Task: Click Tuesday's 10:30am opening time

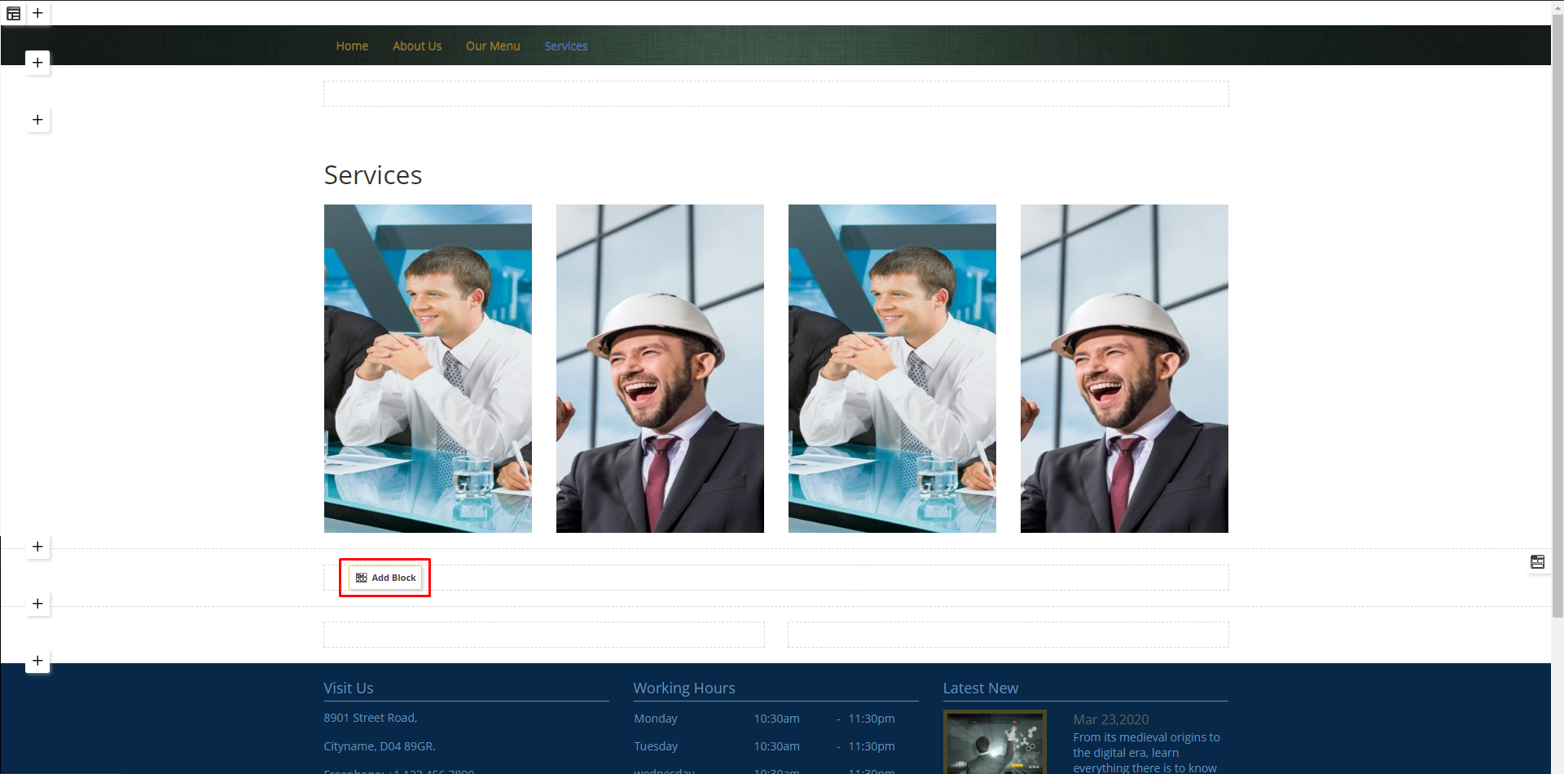Action: coord(776,746)
